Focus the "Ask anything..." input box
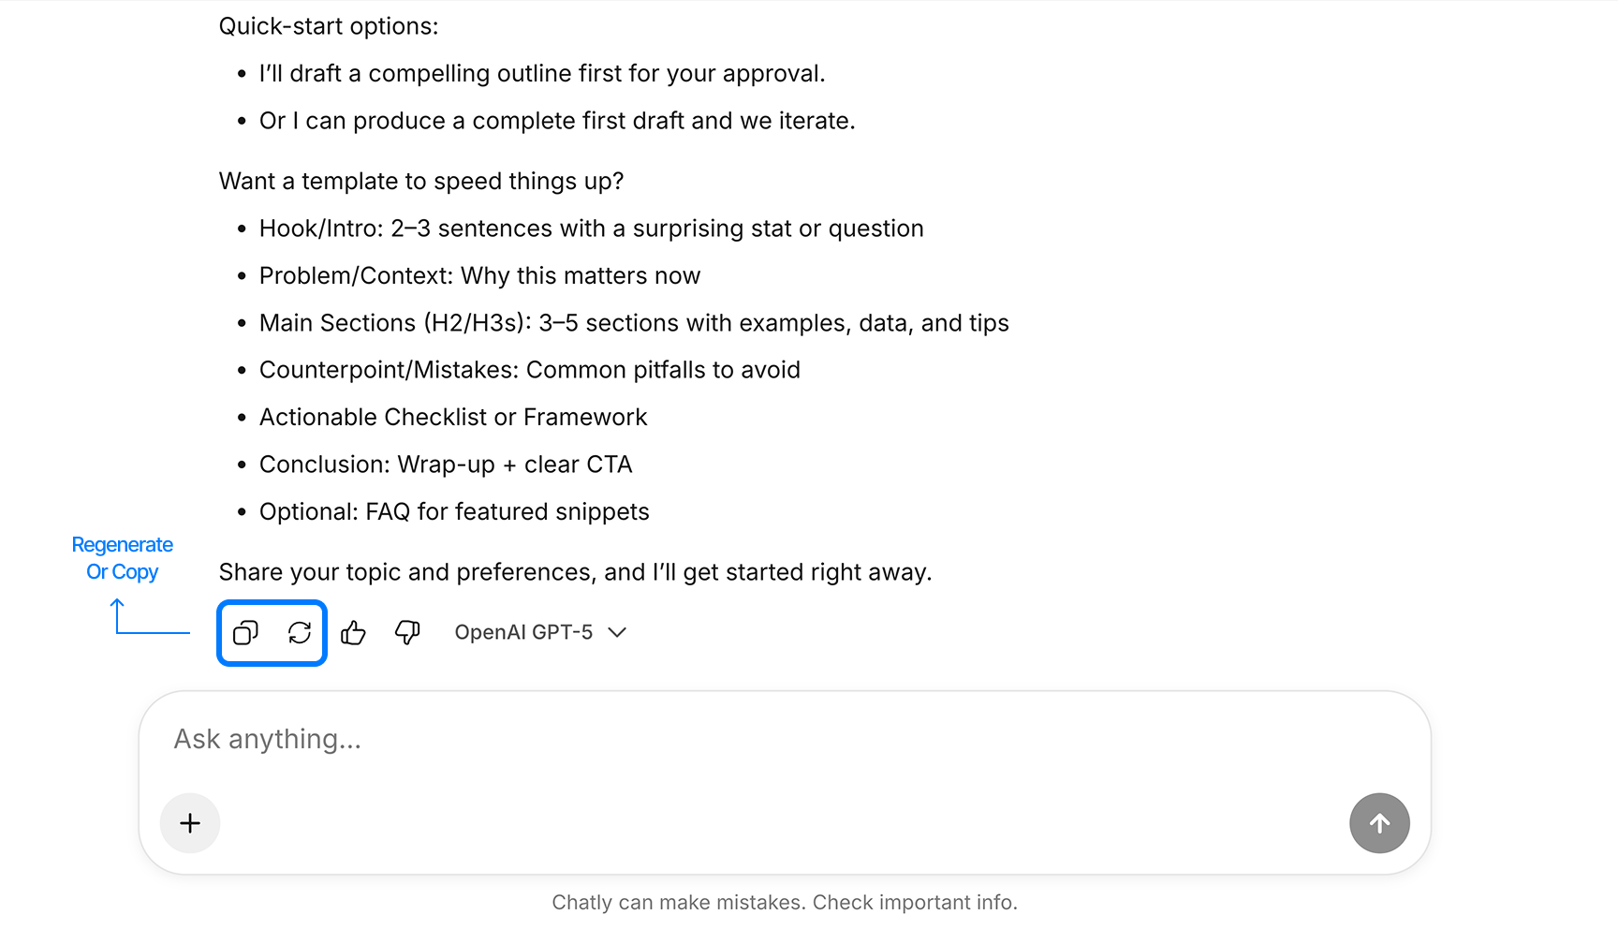Viewport: 1618px width, 929px height. click(x=749, y=740)
